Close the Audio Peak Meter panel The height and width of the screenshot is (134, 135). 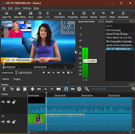point(103,21)
